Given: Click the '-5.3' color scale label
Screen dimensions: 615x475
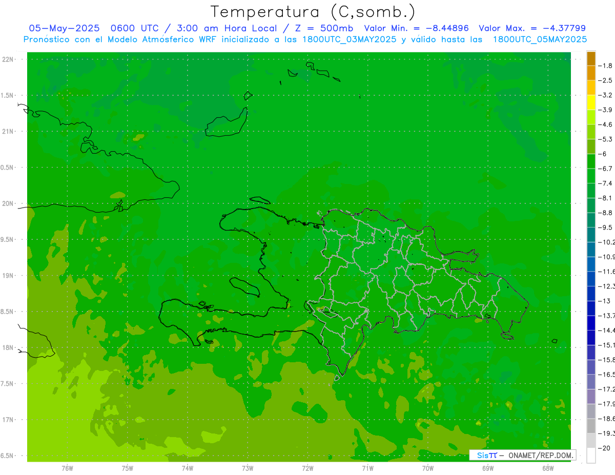Looking at the screenshot, I should tap(606, 139).
